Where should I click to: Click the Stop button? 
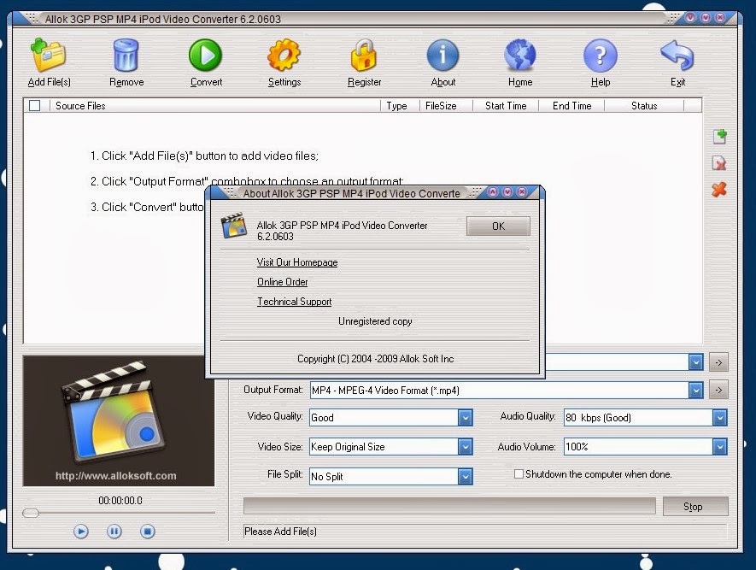pos(695,507)
